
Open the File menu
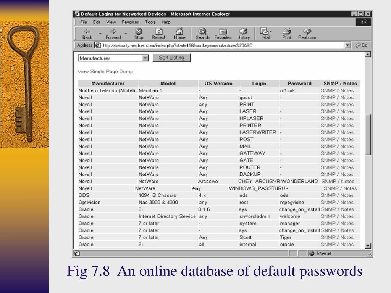point(84,22)
